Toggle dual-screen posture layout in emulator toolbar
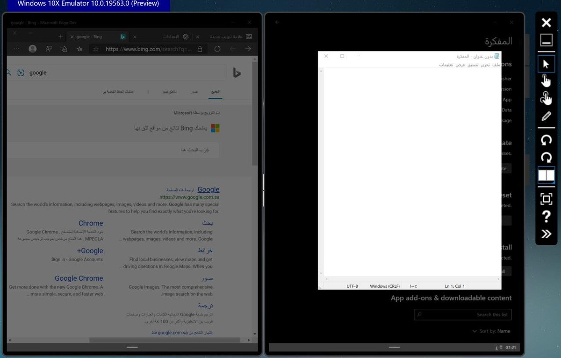The height and width of the screenshot is (358, 561). (x=546, y=175)
